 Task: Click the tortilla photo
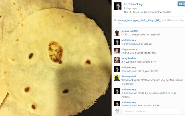56,58
